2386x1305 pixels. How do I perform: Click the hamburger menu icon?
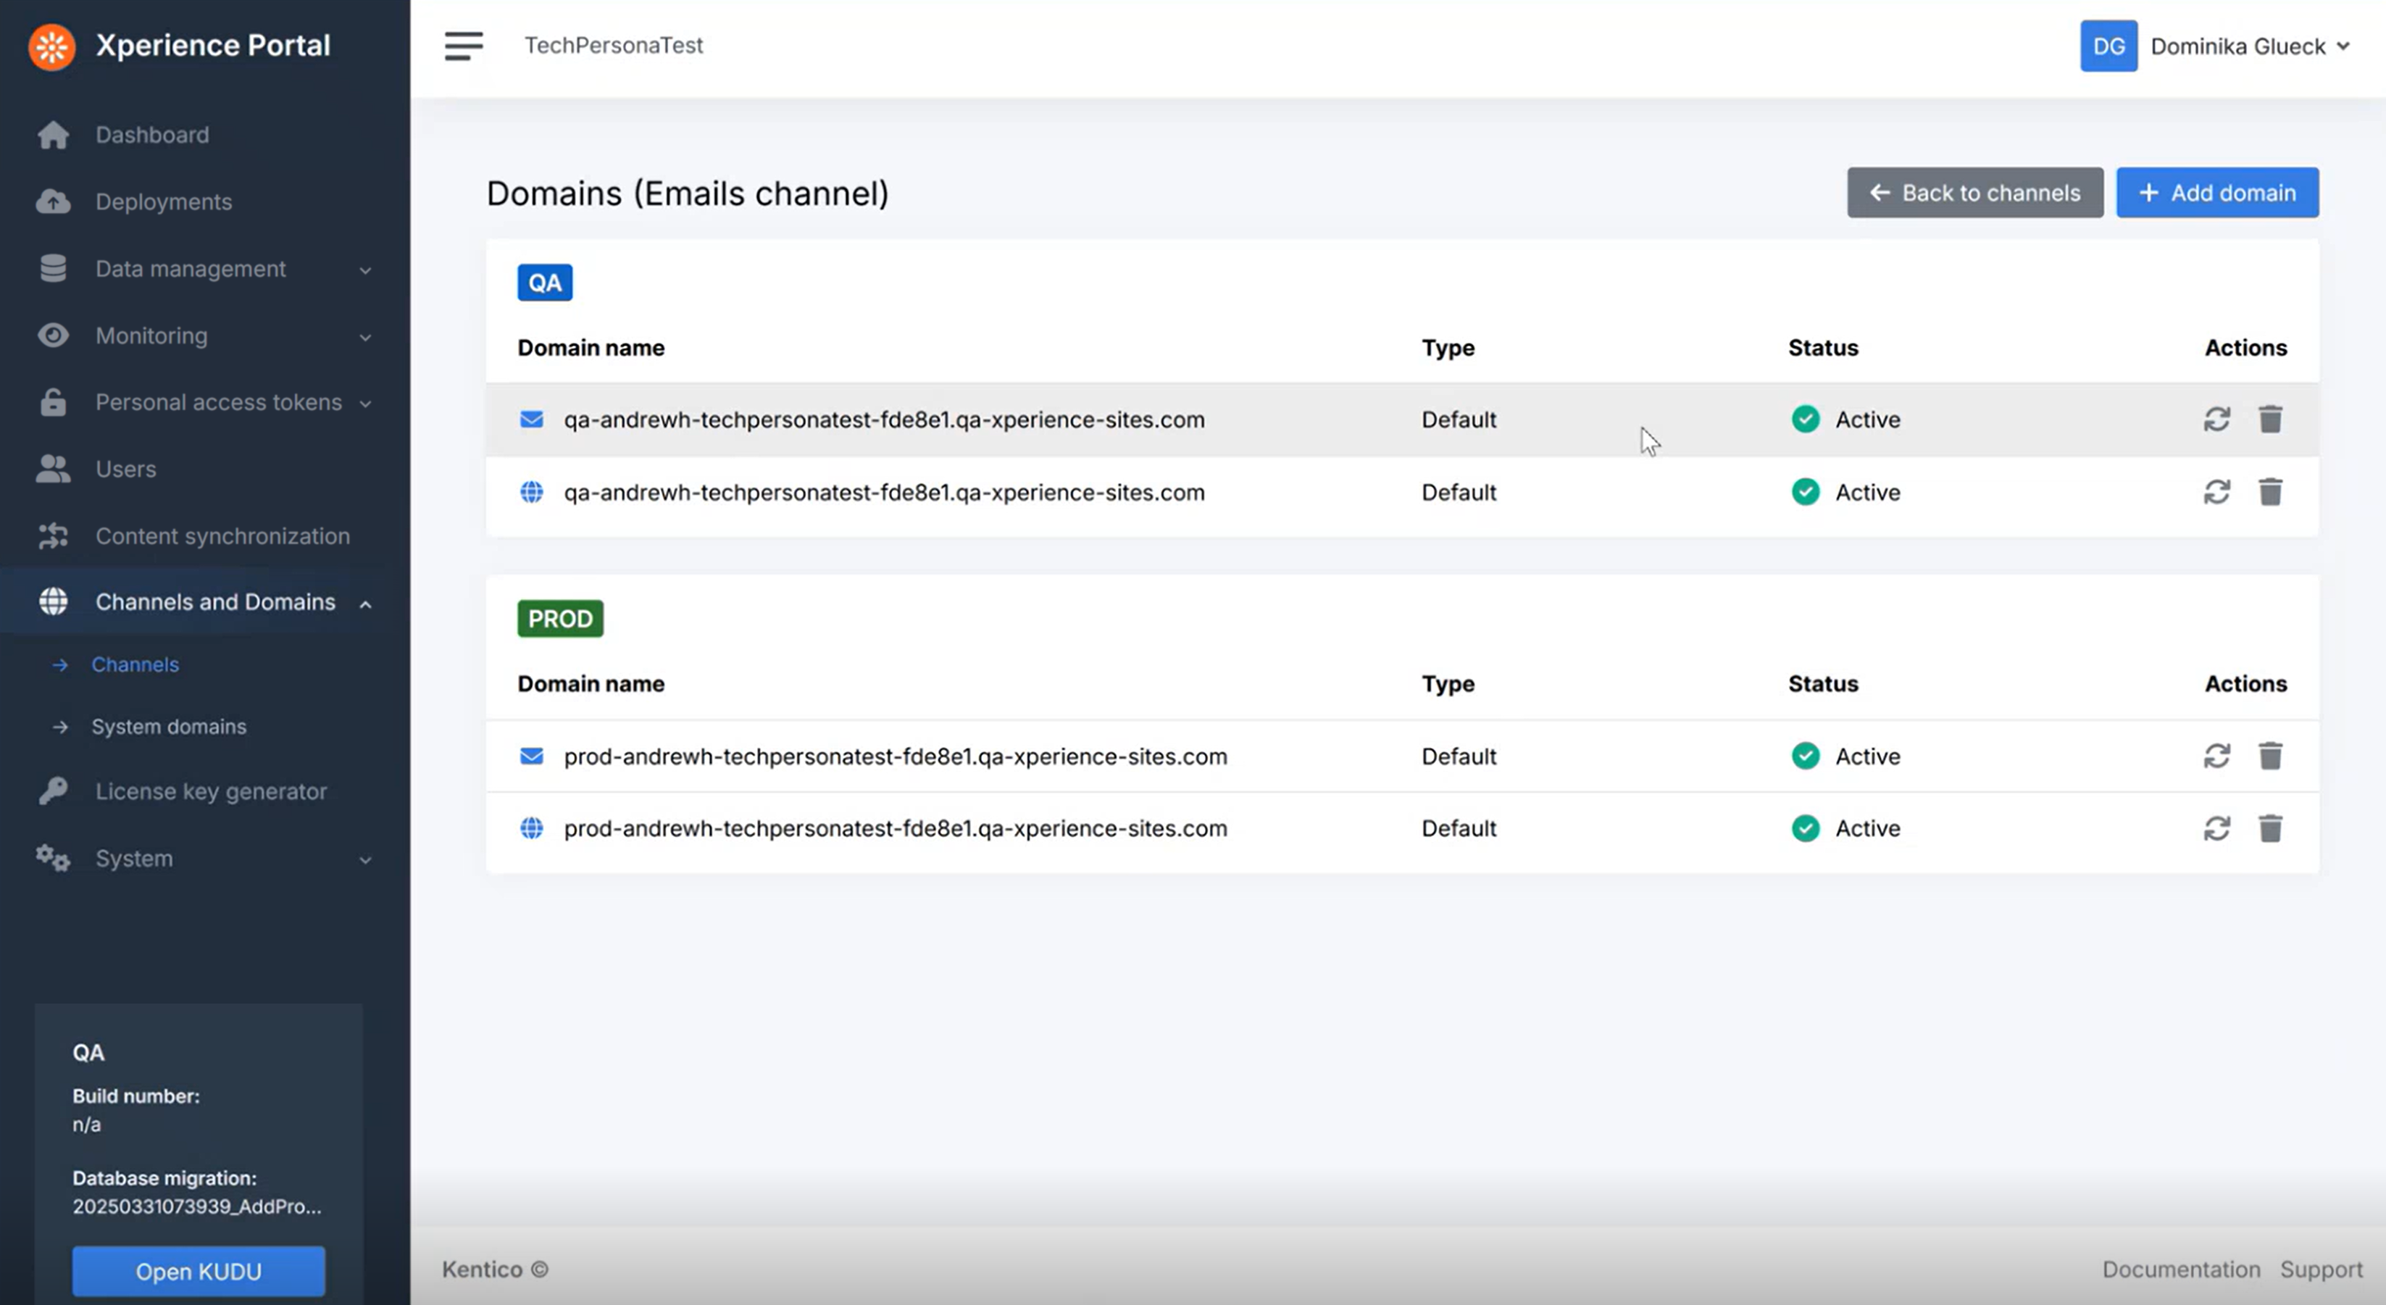463,46
